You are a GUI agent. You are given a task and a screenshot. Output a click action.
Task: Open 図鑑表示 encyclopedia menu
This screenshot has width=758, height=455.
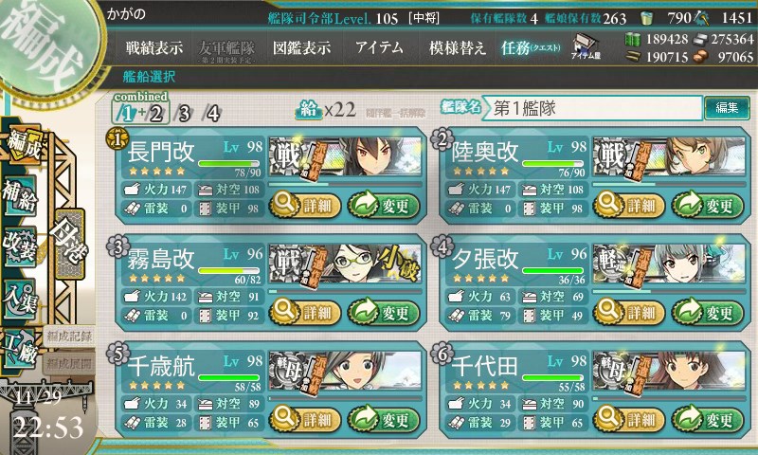point(301,47)
